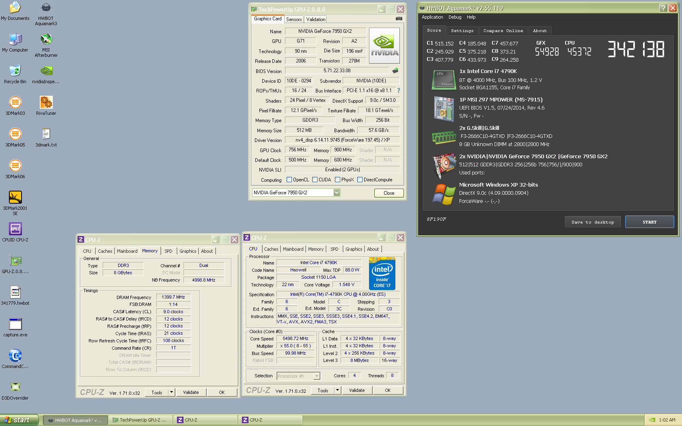The width and height of the screenshot is (682, 426).
Task: Click Validate in Memory CPU-Z window
Action: [x=191, y=392]
